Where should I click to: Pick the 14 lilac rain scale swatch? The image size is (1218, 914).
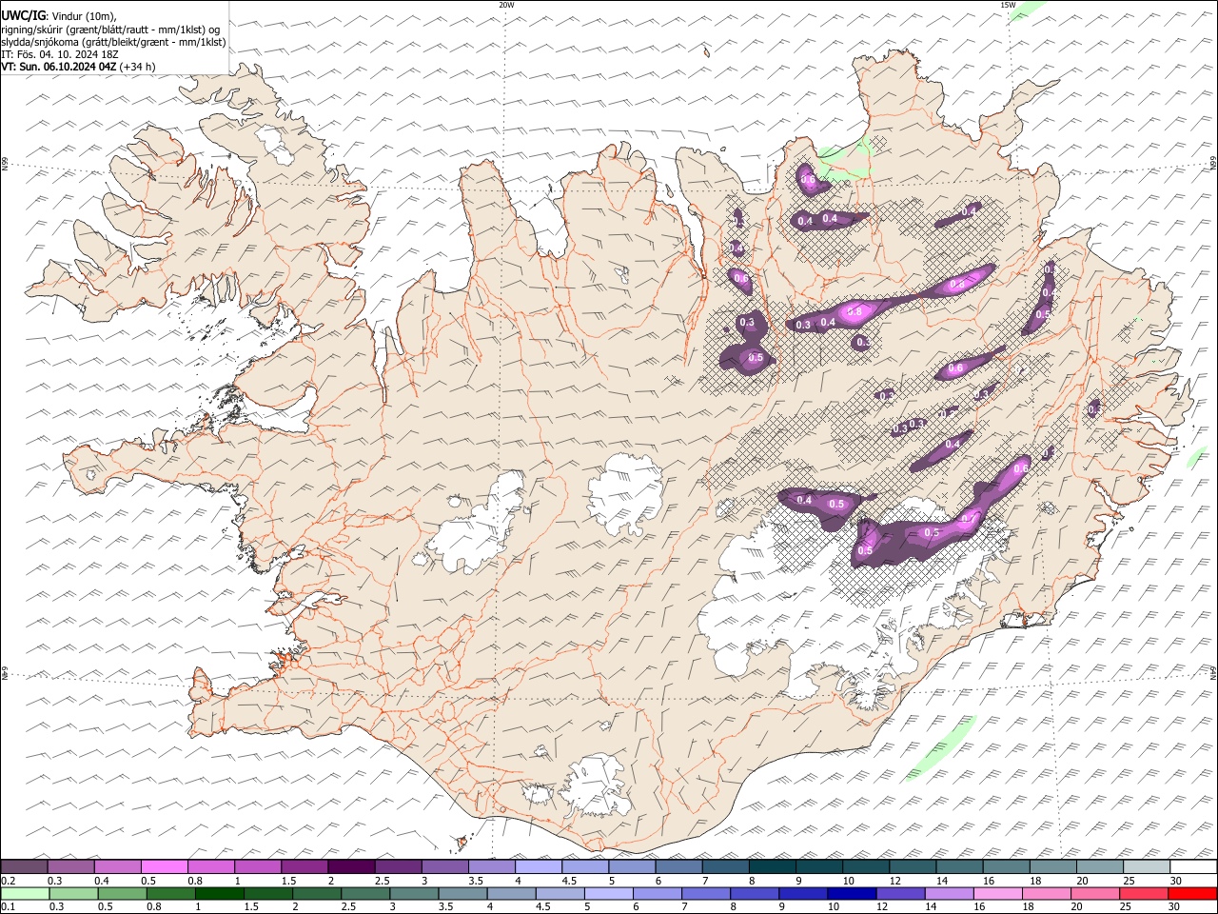[949, 894]
